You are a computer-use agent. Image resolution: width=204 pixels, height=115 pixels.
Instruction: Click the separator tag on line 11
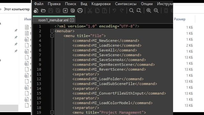click(x=86, y=74)
